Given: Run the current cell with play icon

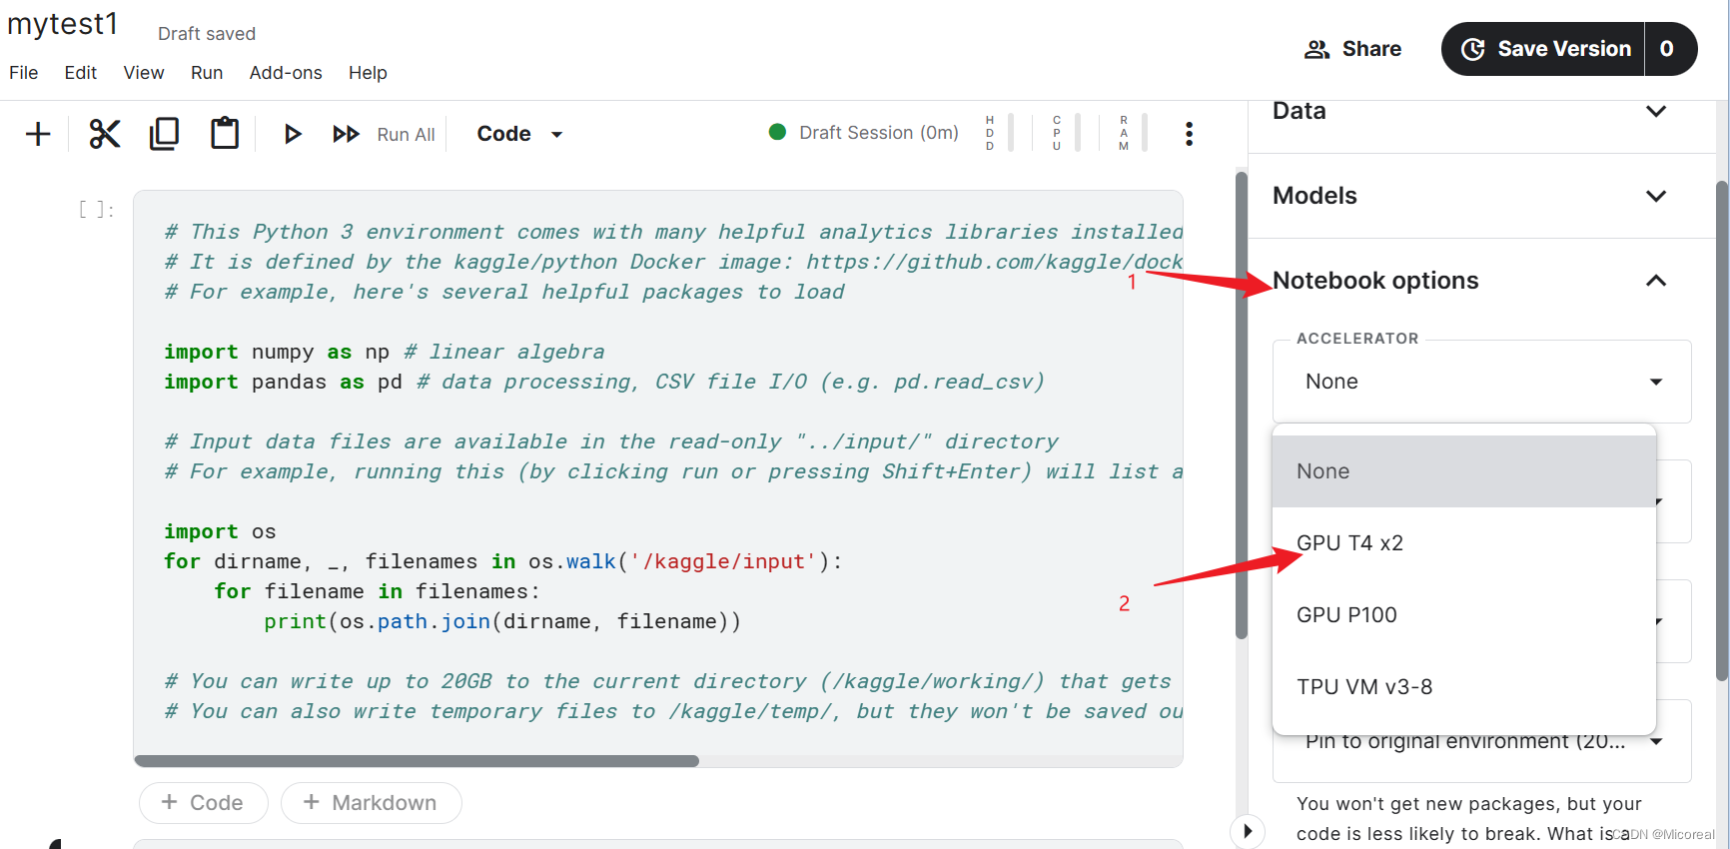Looking at the screenshot, I should click(x=292, y=134).
